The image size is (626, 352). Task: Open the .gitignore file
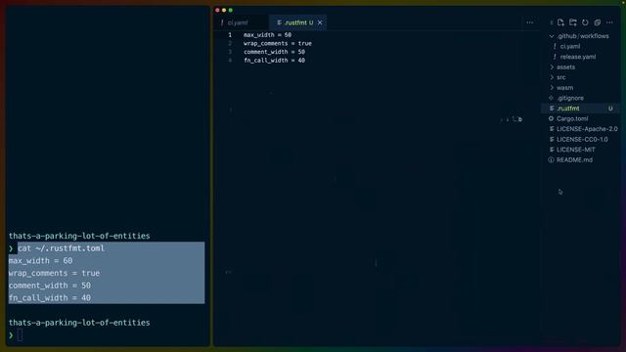point(570,98)
